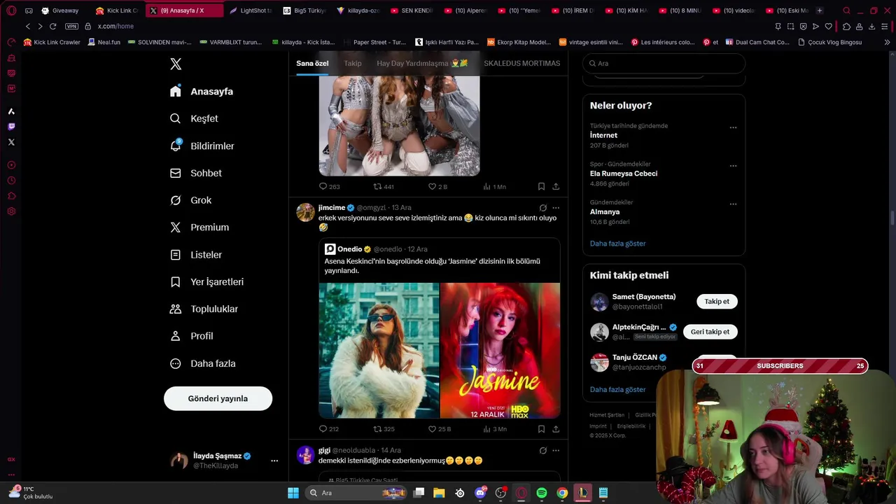Open Settings gear in Opera sidebar

coord(11,211)
